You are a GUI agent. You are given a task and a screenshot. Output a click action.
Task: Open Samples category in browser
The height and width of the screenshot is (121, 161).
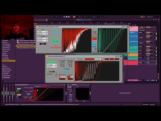pyautogui.click(x=5, y=55)
